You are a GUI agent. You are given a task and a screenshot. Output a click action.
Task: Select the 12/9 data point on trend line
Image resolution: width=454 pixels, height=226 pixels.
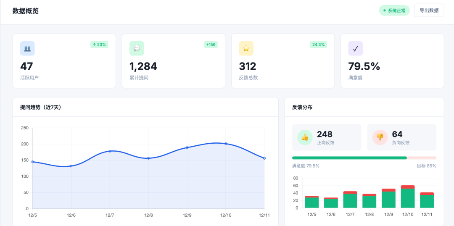tap(187, 147)
